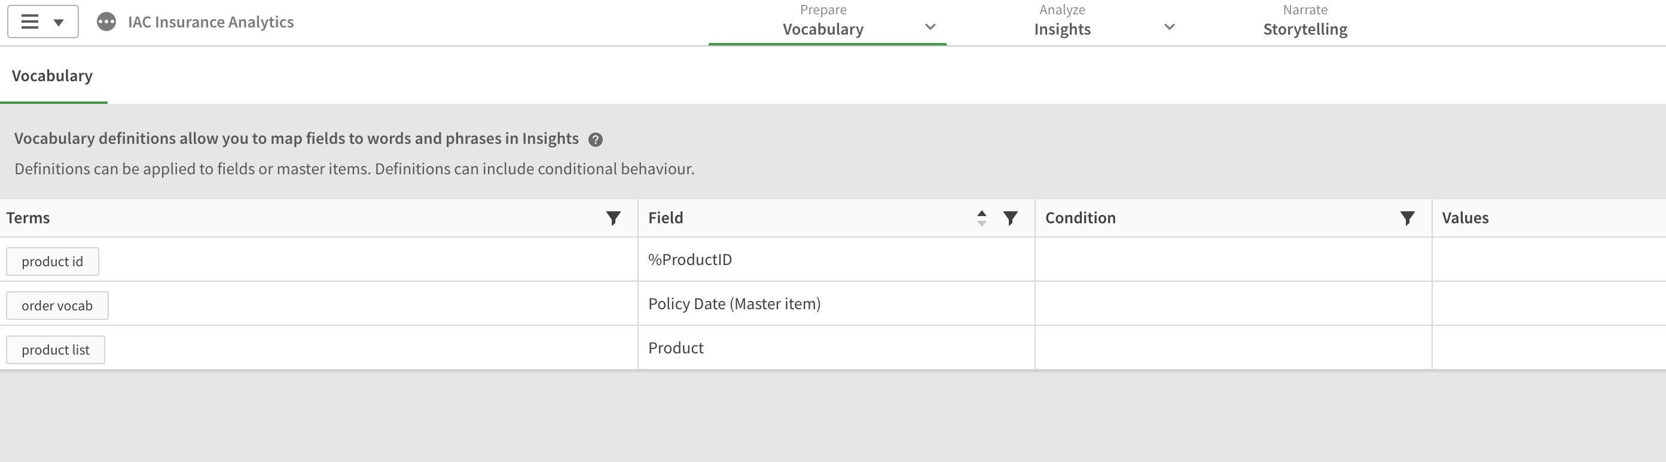Expand the dropdown beside the hamburger menu
The width and height of the screenshot is (1666, 462).
click(60, 21)
